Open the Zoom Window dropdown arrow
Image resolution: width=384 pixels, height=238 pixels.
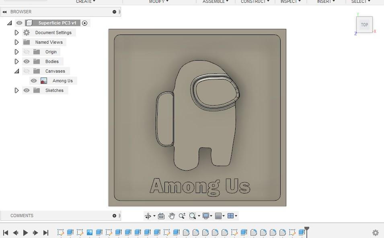199,216
